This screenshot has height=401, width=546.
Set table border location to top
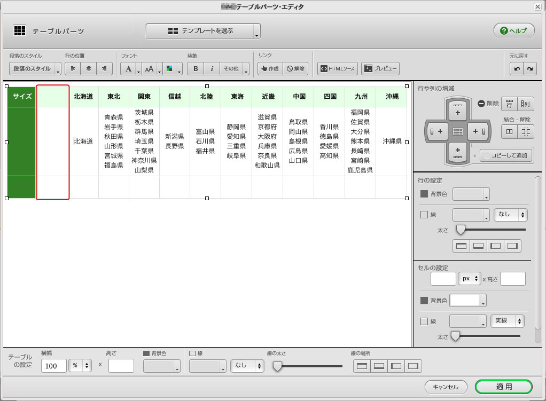(362, 366)
